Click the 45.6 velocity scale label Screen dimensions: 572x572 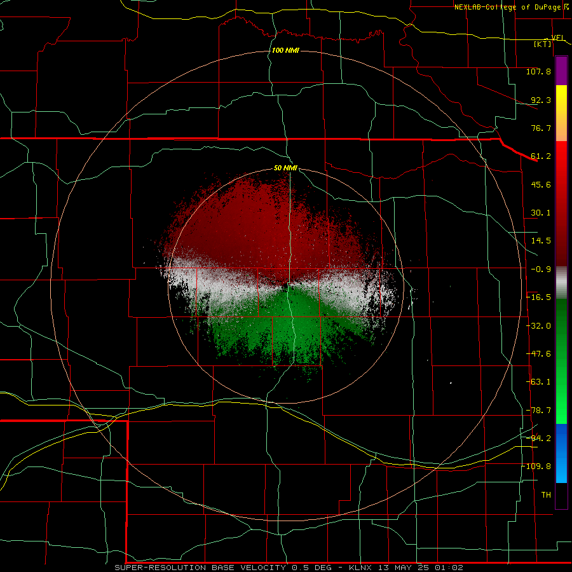coord(541,184)
